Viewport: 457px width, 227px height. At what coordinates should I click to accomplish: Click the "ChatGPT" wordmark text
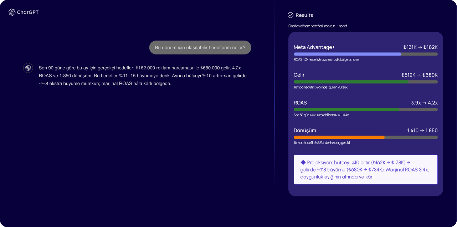[x=28, y=12]
